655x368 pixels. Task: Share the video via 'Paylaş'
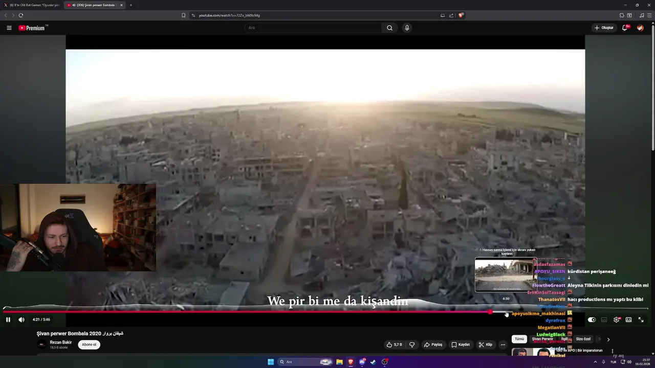coord(433,344)
